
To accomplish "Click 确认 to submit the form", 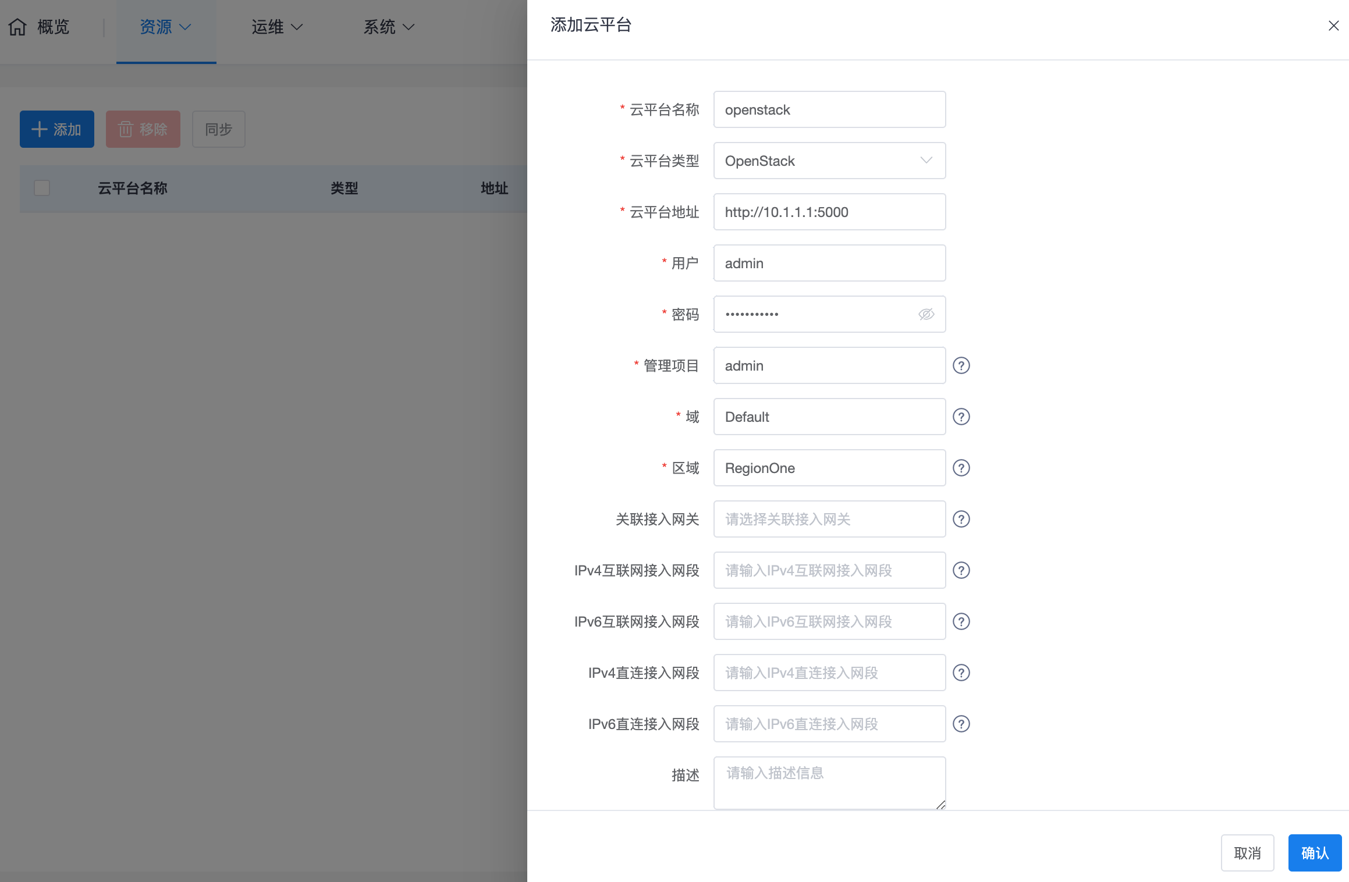I will coord(1315,853).
